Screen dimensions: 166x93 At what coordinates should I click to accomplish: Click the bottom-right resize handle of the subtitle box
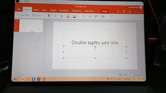(127, 58)
